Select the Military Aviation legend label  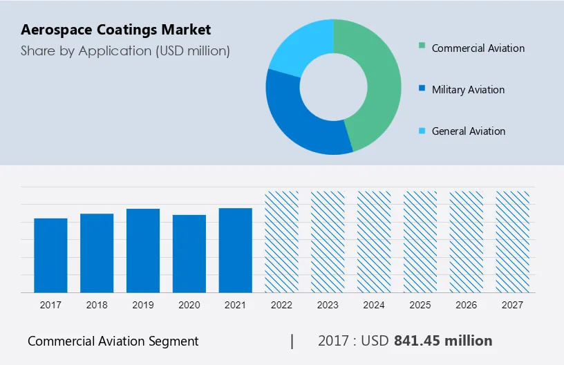468,90
